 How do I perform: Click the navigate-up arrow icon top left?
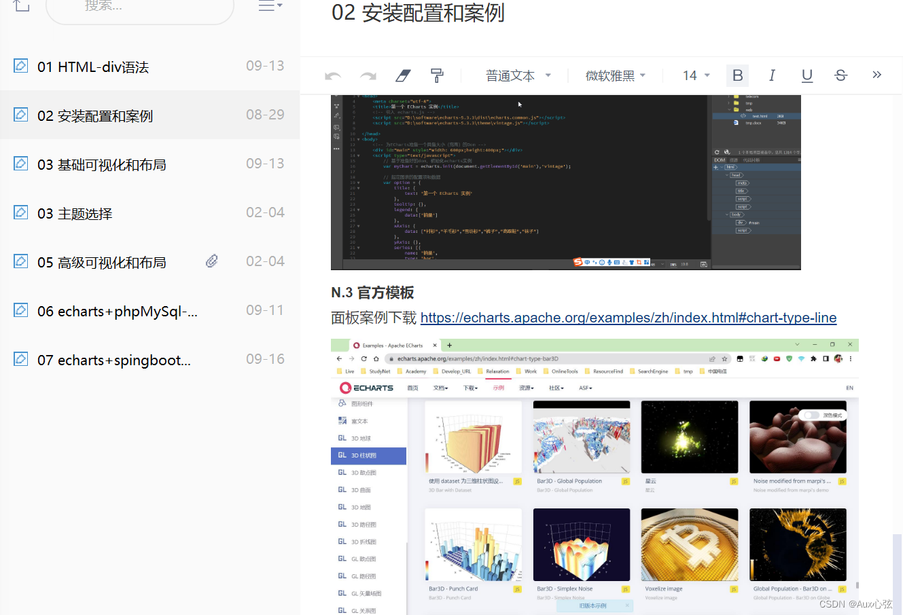pos(20,5)
